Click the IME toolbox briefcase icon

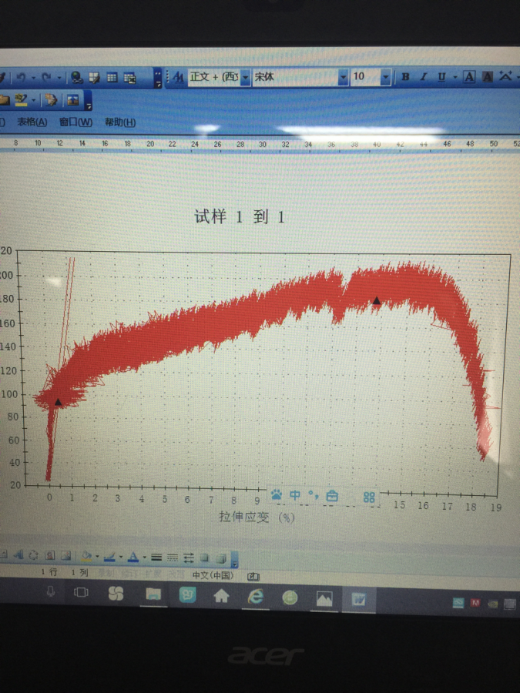332,496
